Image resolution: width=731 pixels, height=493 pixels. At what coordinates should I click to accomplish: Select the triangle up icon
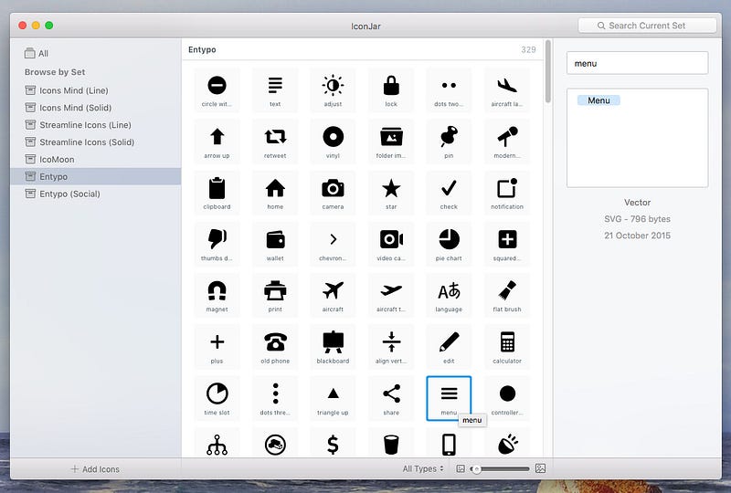pos(333,398)
